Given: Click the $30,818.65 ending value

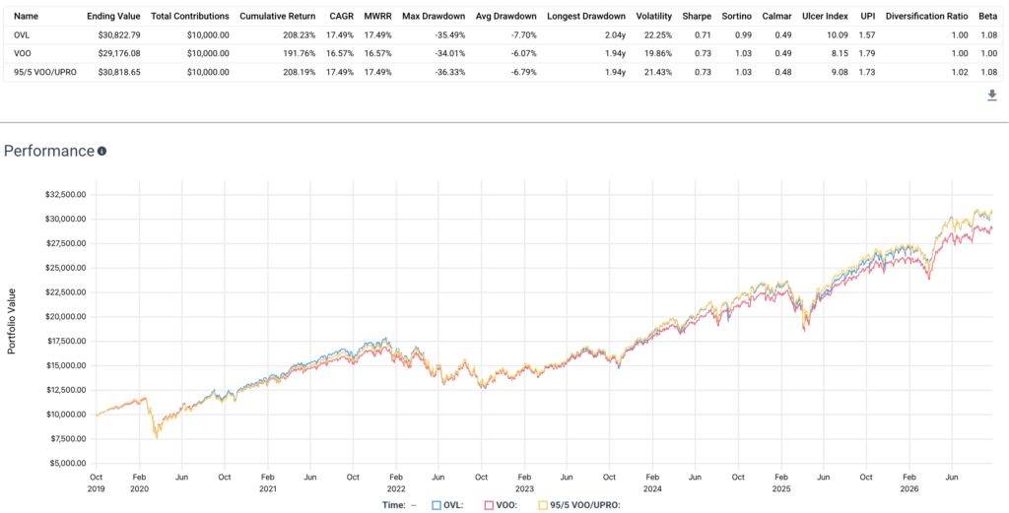Looking at the screenshot, I should (x=117, y=73).
